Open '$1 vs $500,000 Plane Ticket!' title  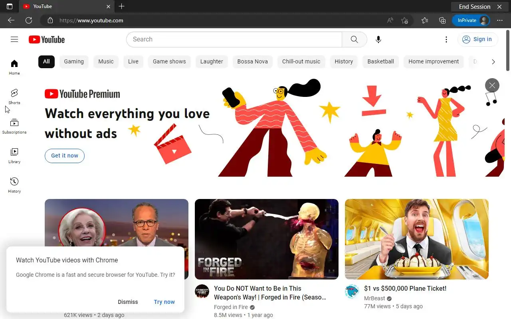[x=405, y=288]
